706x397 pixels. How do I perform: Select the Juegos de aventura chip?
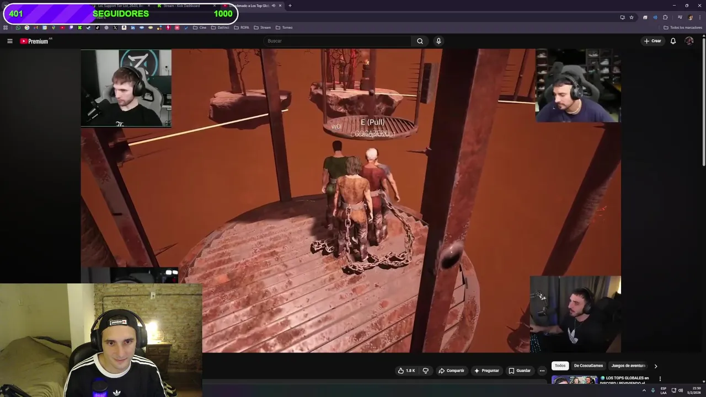point(628,366)
